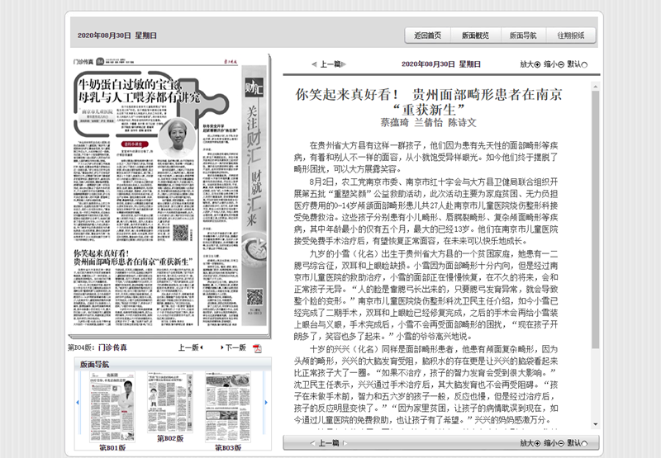Screen dimensions: 661x458
Task: Click the 门诊传真 masthead on page image
Action: click(83, 62)
